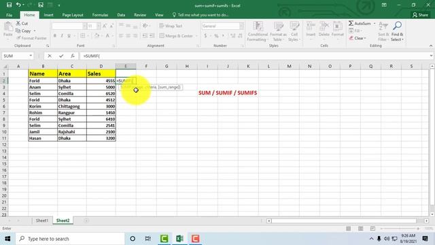
Task: Open the General number format dropdown
Action: [x=241, y=26]
